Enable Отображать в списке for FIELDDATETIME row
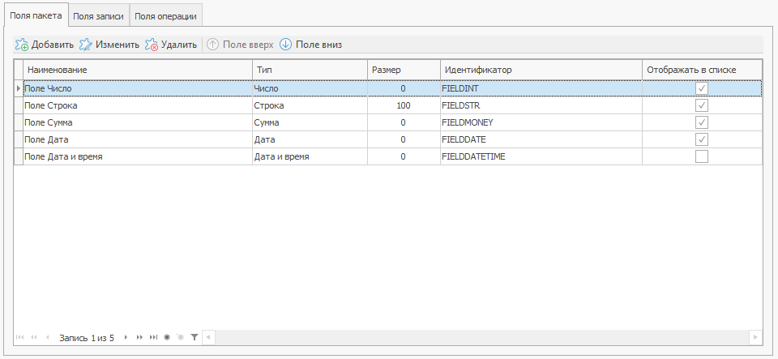 click(702, 156)
